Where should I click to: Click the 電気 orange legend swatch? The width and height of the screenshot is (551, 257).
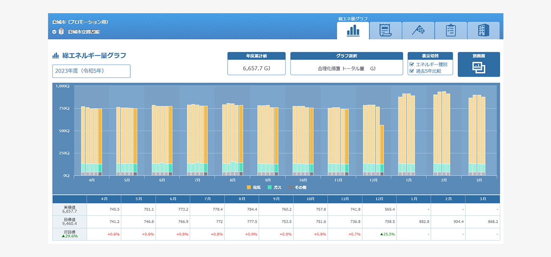(249, 187)
